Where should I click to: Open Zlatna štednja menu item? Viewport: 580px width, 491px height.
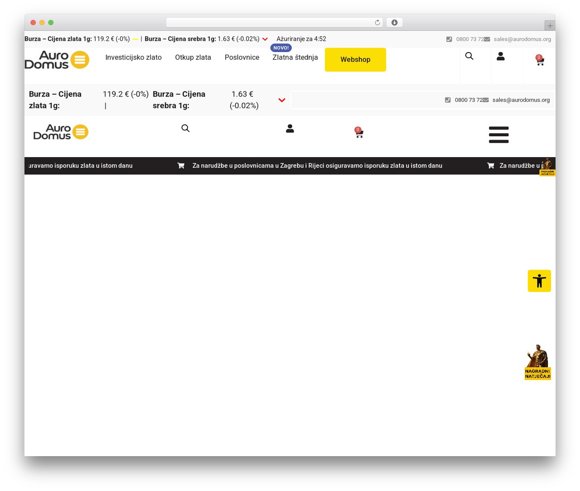click(295, 58)
